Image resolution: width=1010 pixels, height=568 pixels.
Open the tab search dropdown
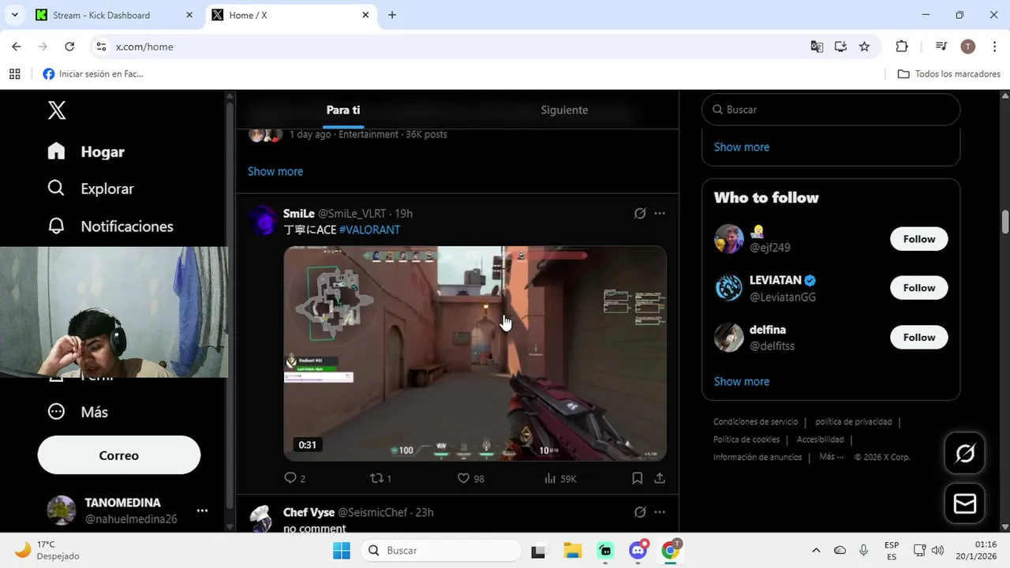coord(14,15)
